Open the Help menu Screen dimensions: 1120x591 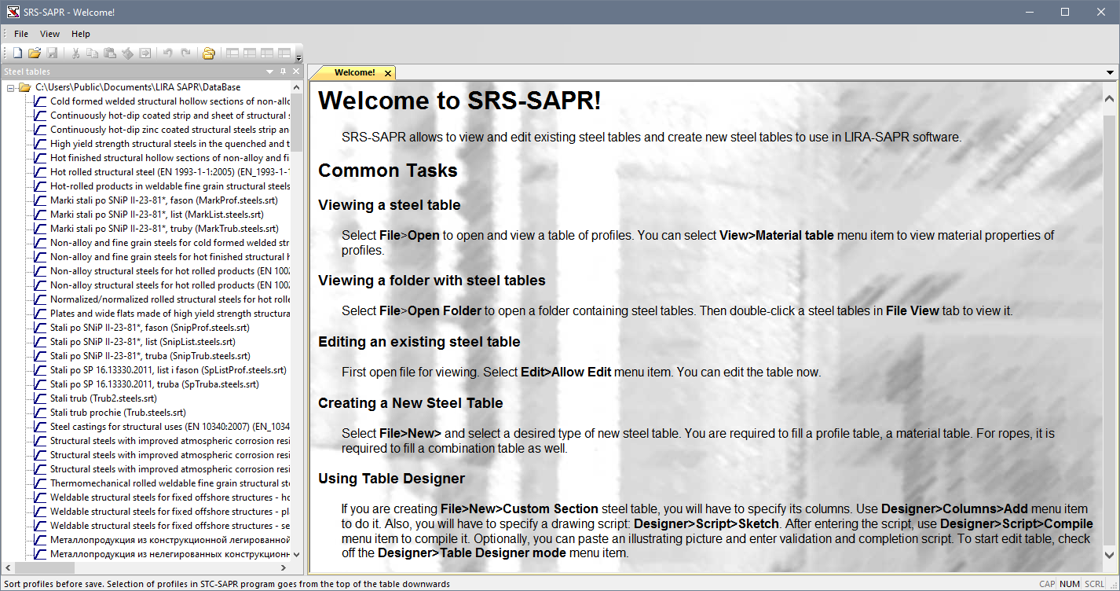point(81,34)
